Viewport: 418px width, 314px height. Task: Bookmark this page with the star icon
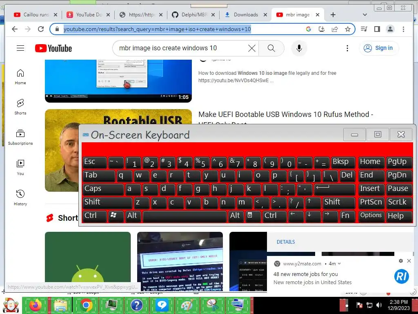coord(348,29)
